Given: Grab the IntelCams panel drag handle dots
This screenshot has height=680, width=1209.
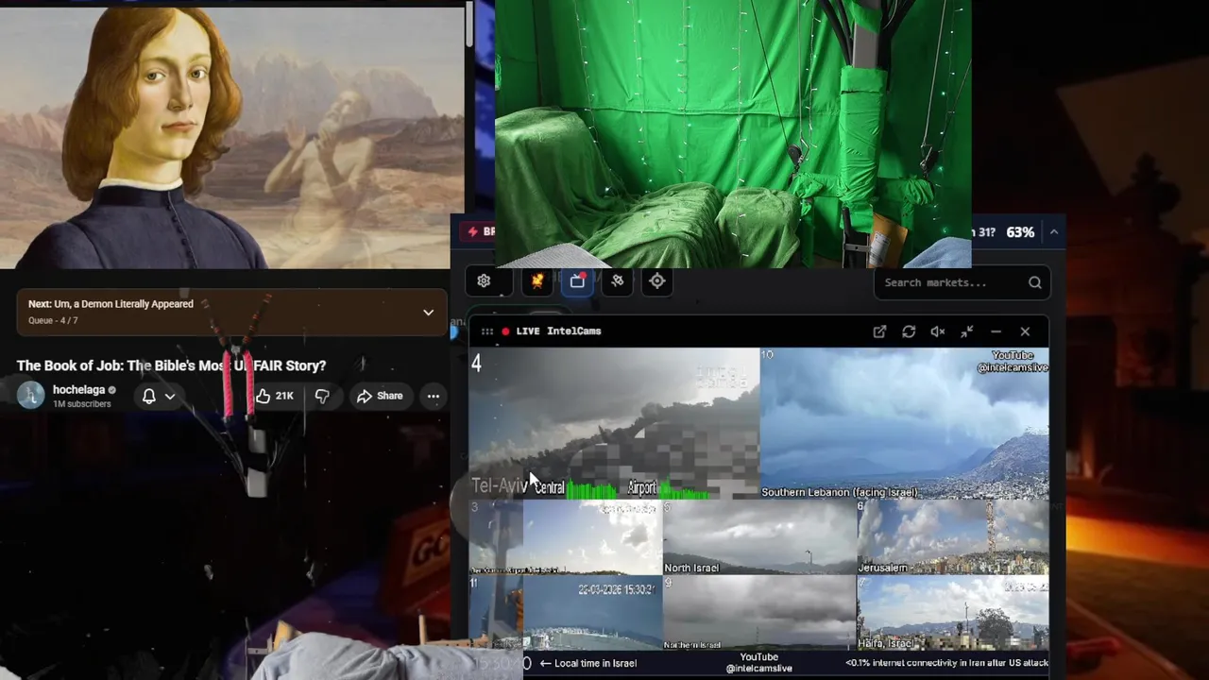Looking at the screenshot, I should click(x=487, y=331).
